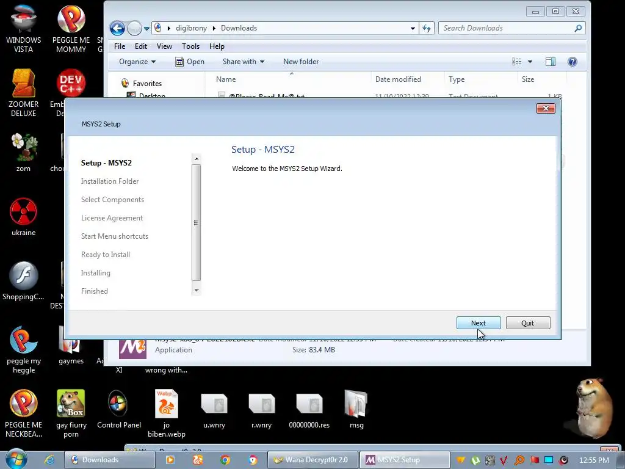Viewport: 625px width, 469px height.
Task: Switch to Downloads taskbar button
Action: point(109,460)
